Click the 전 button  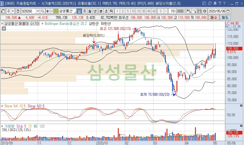click(x=18, y=11)
